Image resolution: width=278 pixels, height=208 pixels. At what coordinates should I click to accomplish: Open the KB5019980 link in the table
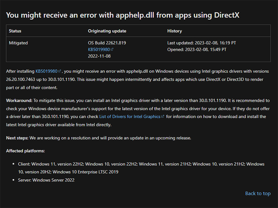pos(99,49)
